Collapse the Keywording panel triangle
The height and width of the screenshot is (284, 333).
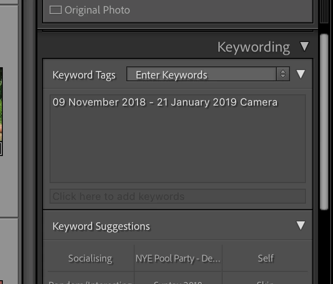[304, 46]
